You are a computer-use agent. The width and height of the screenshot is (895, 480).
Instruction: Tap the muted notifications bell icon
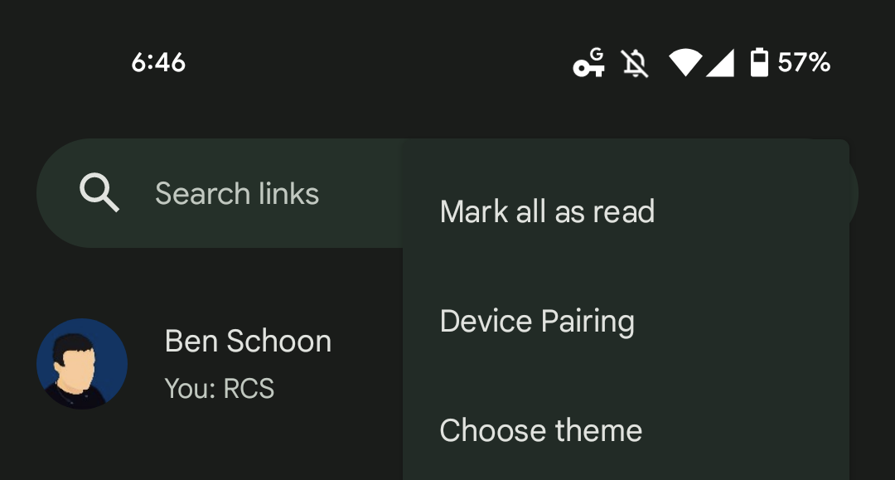(x=636, y=63)
